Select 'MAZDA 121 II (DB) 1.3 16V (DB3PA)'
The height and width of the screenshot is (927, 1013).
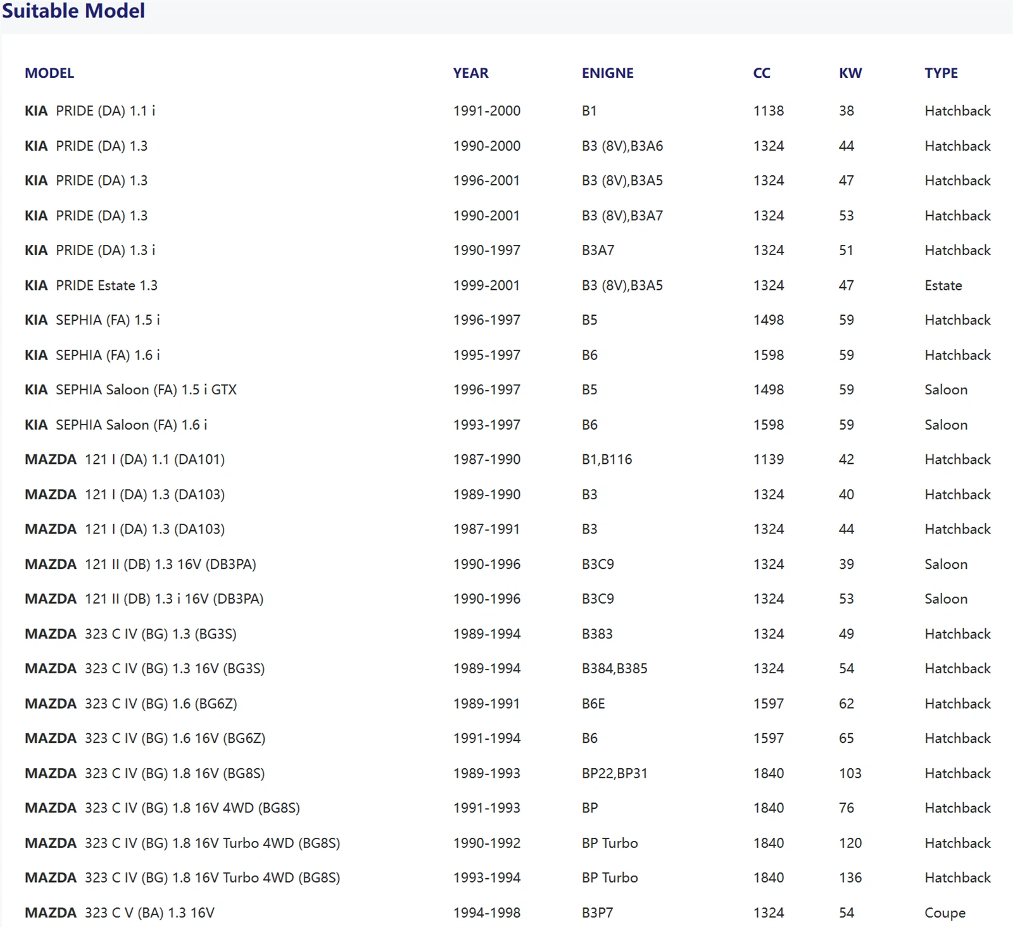click(x=141, y=564)
